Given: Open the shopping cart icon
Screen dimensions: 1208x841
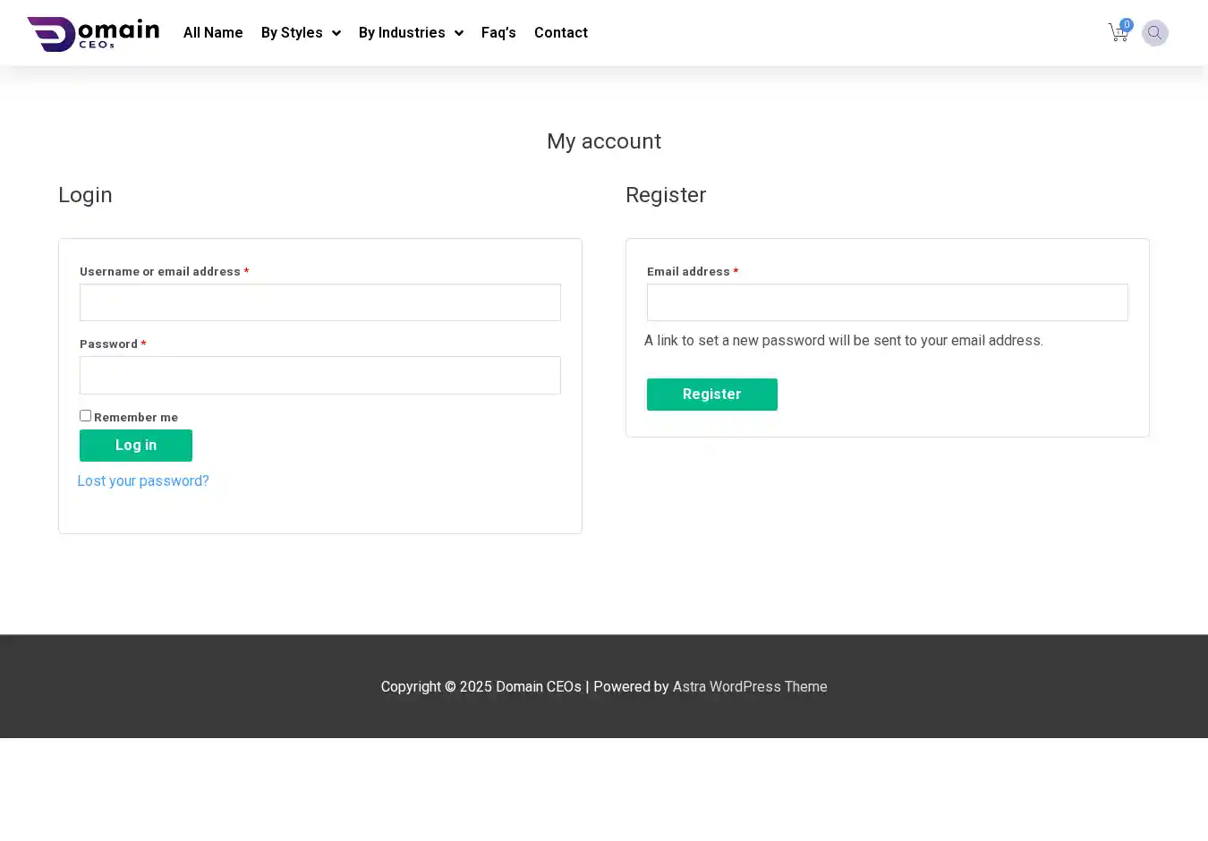Looking at the screenshot, I should pyautogui.click(x=1117, y=34).
